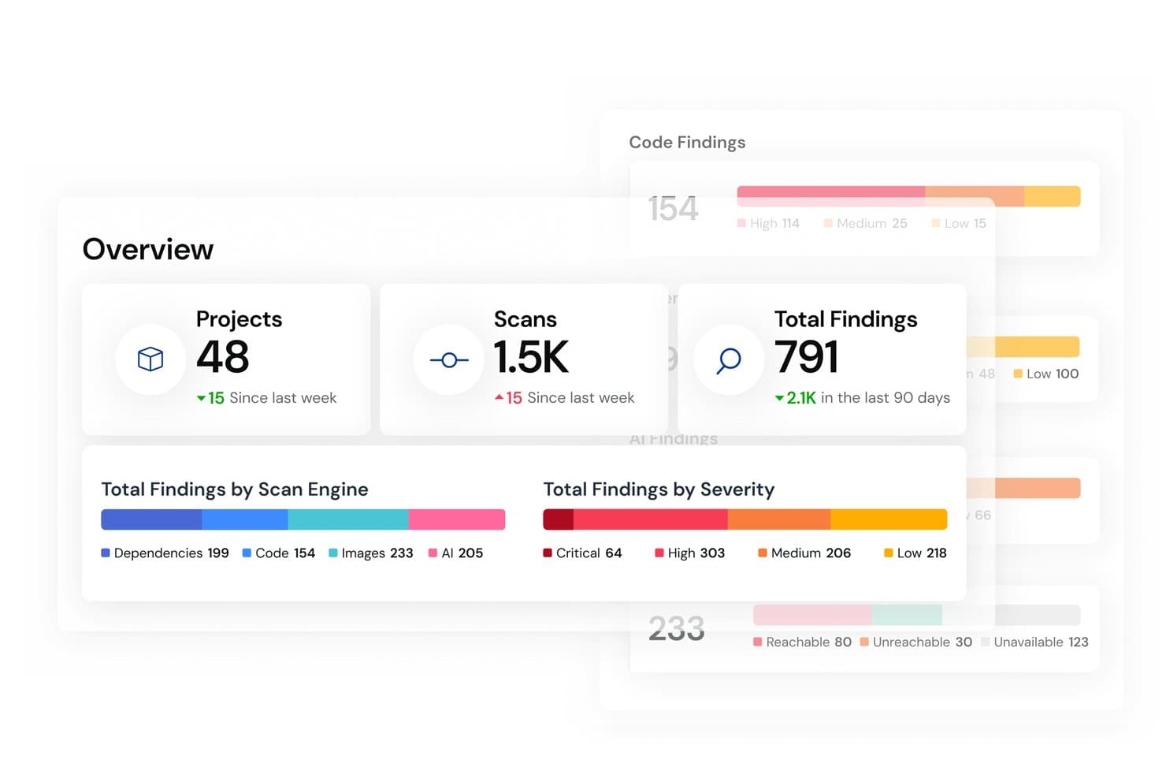Click the Code Findings panel heading

coord(687,143)
